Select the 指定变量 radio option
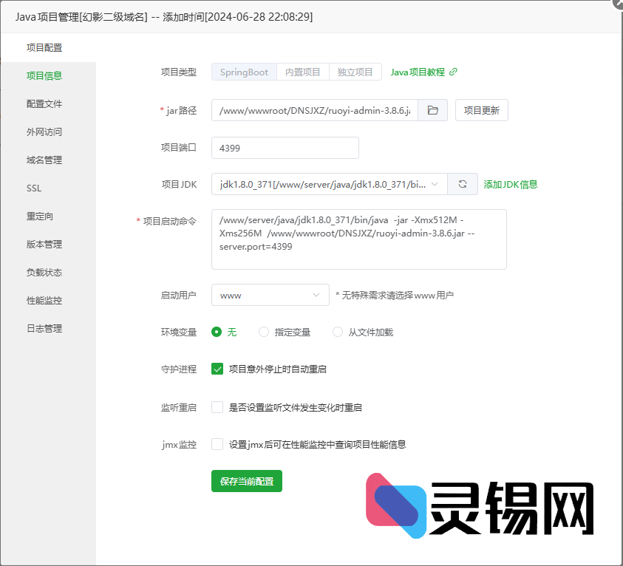Image resolution: width=623 pixels, height=566 pixels. pos(264,333)
